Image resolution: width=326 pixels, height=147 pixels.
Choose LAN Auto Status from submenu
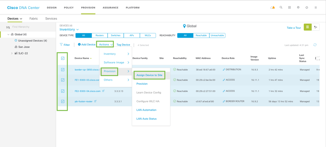coord(147,119)
